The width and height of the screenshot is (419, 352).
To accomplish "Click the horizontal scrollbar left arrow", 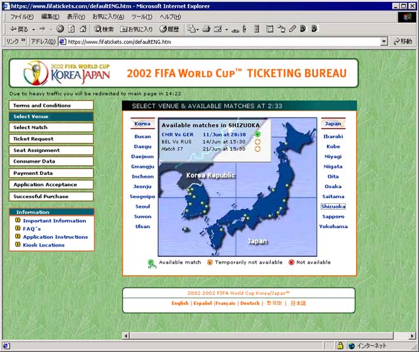I will [126, 335].
